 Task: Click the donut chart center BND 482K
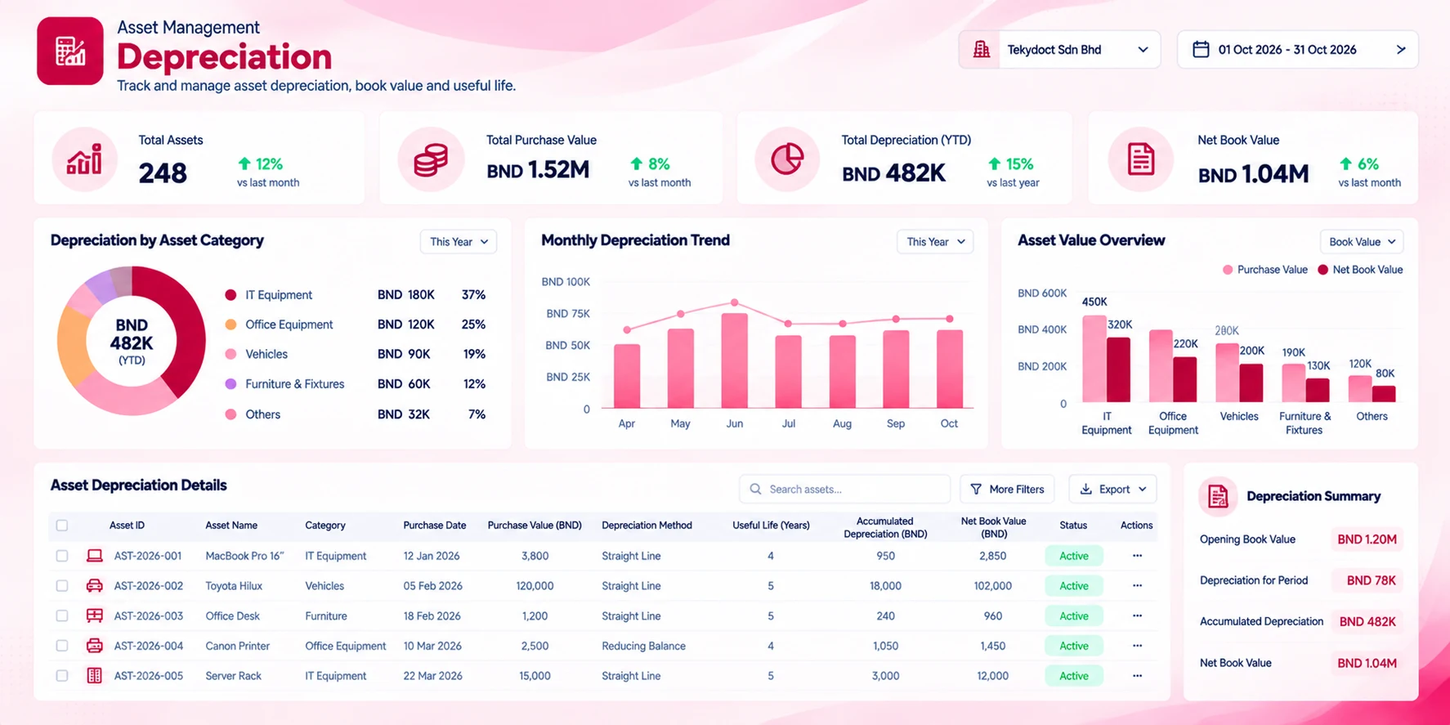[x=132, y=342]
